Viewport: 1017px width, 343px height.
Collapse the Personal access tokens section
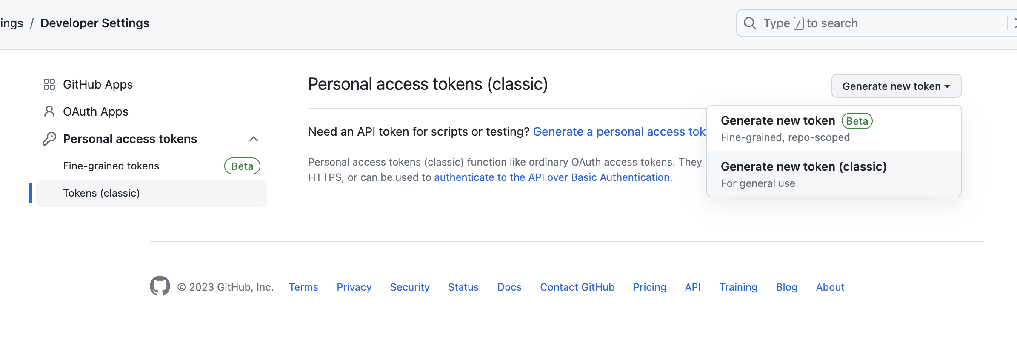point(254,139)
